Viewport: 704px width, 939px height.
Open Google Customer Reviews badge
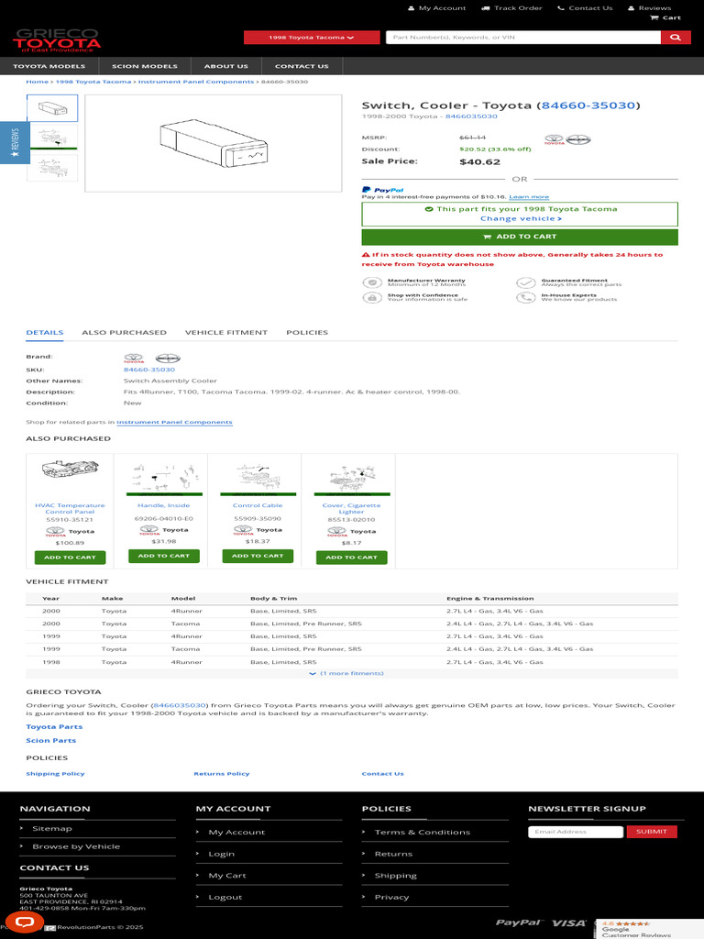point(650,929)
